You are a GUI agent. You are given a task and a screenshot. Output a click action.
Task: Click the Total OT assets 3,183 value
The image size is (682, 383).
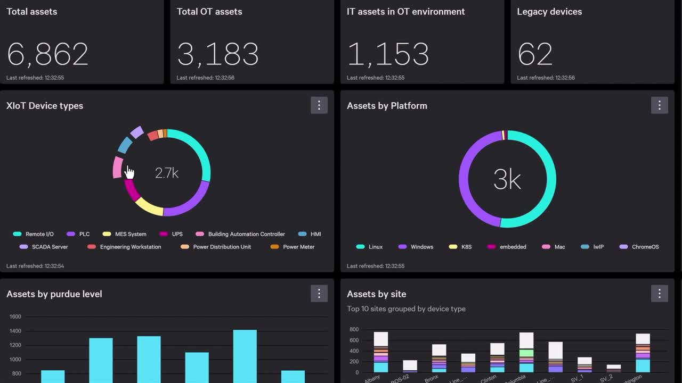click(217, 54)
